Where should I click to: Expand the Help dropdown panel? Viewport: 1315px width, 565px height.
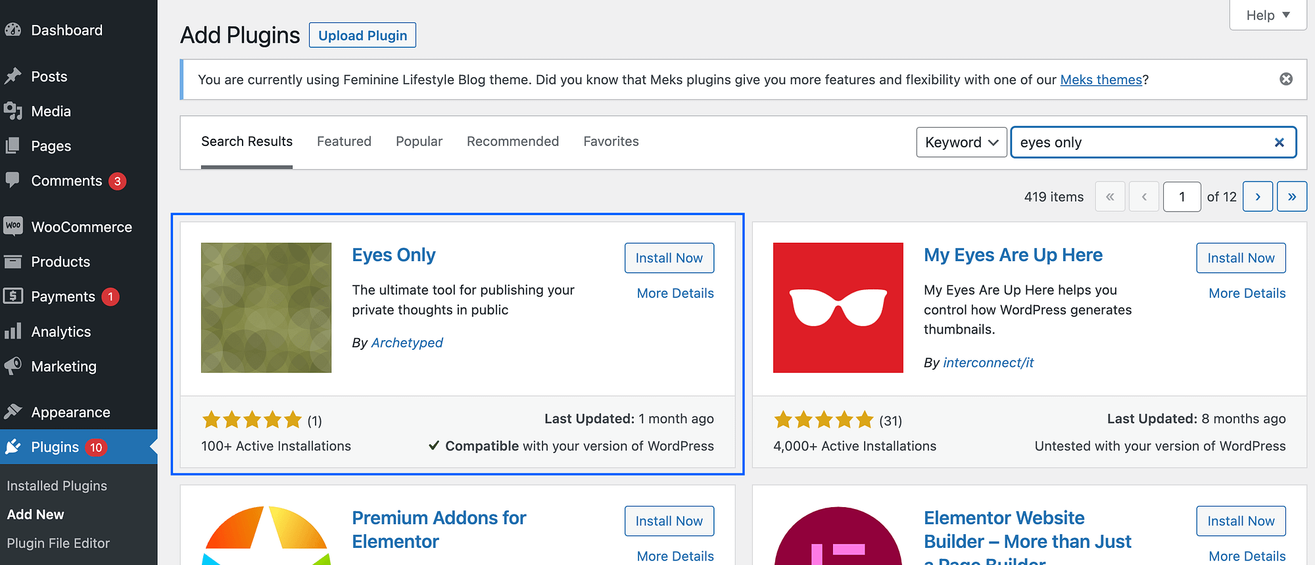tap(1268, 15)
